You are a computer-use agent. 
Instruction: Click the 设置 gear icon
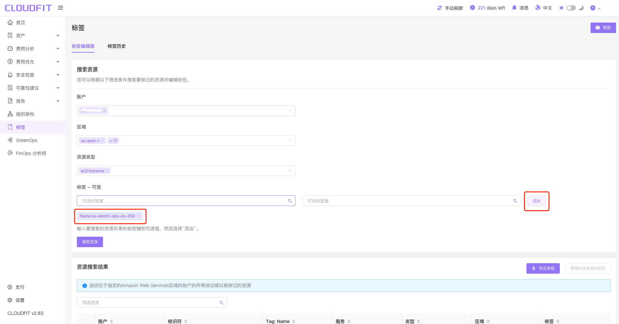click(10, 300)
